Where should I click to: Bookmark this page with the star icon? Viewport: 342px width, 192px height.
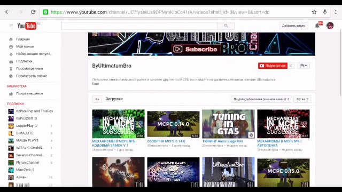pyautogui.click(x=314, y=12)
